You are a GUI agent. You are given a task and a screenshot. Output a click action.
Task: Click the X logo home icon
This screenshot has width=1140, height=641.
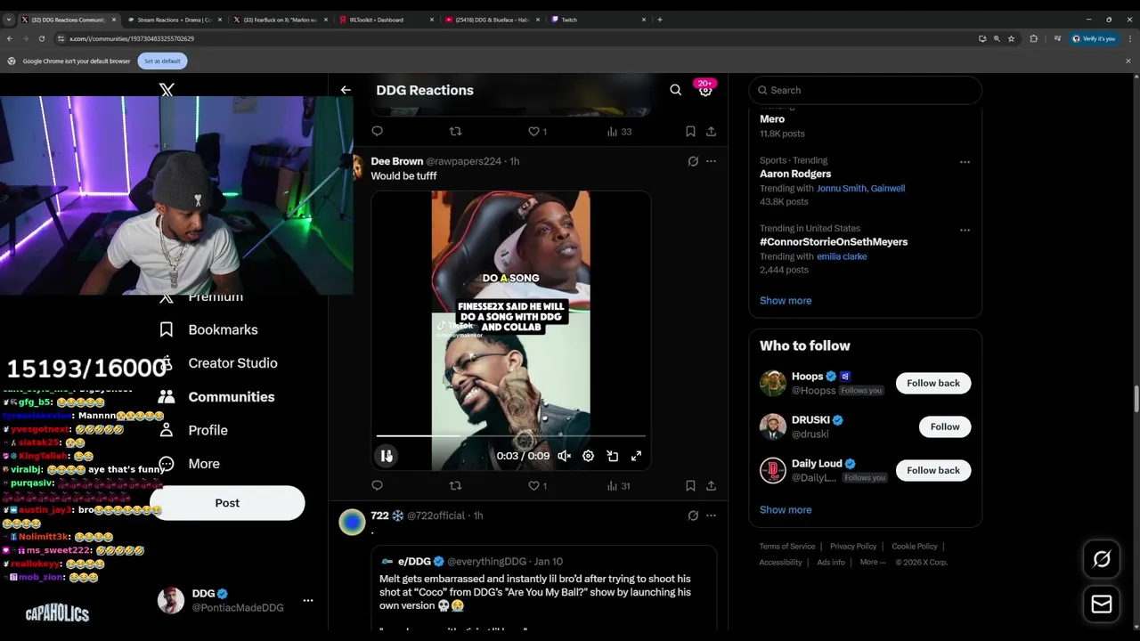167,90
